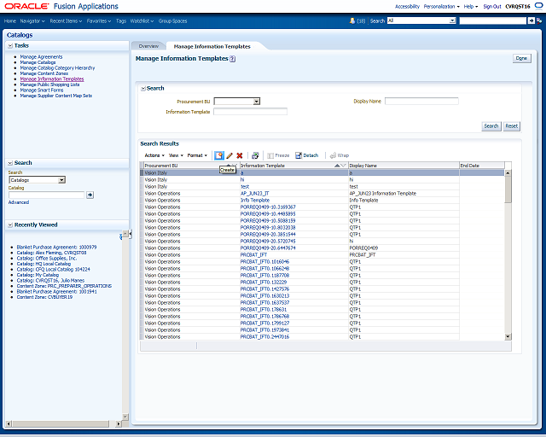This screenshot has height=437, width=546.
Task: Click the Create template icon
Action: point(218,155)
